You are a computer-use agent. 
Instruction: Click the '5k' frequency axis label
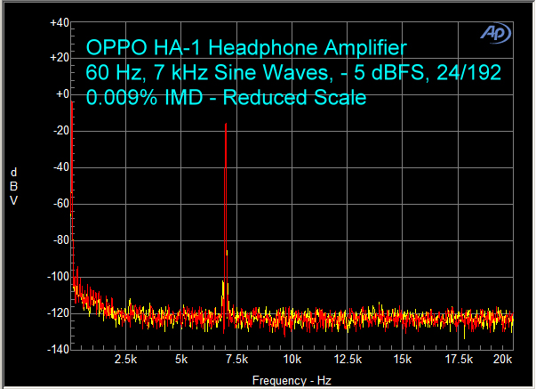181,360
